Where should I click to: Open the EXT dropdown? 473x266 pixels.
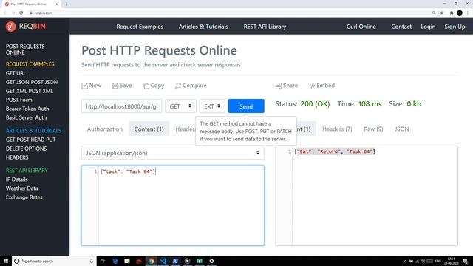212,106
